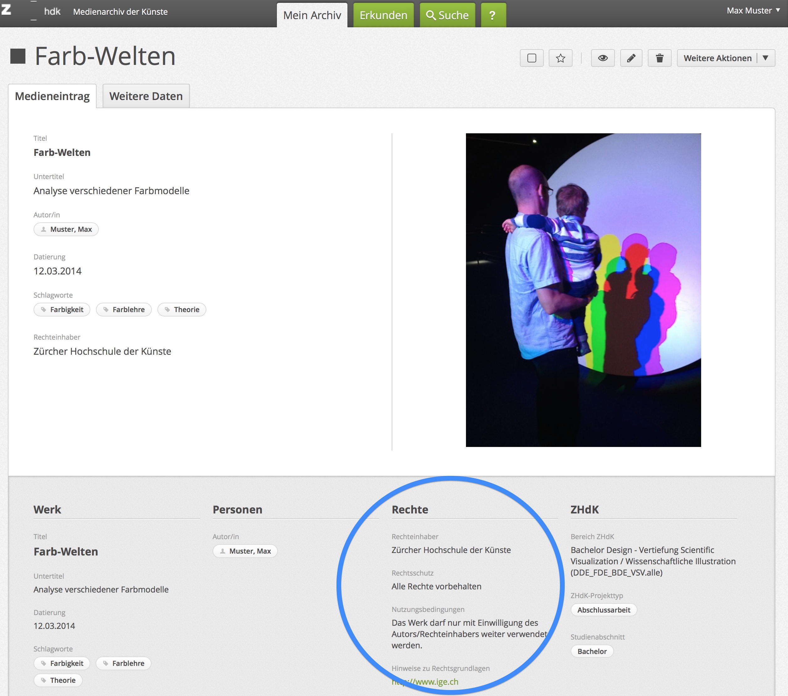Screen dimensions: 788x696
Task: Click the Farb-Welten preview image
Action: (x=583, y=290)
